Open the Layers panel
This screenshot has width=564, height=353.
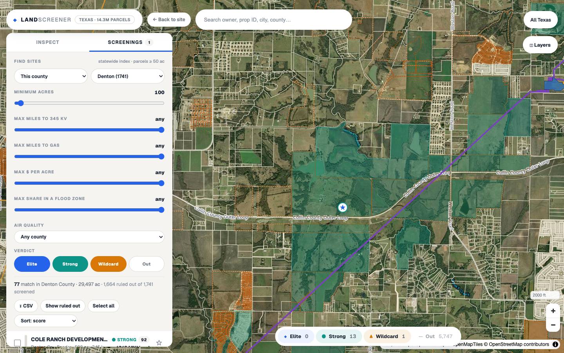coord(540,45)
